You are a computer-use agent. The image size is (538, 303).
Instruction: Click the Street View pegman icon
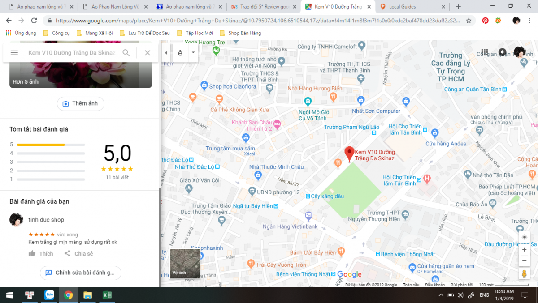point(524,273)
